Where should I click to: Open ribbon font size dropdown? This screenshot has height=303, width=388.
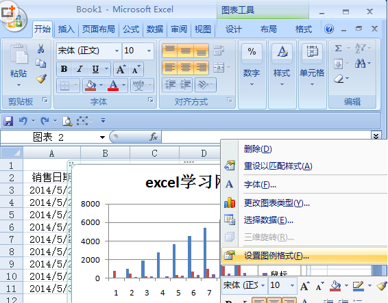(x=149, y=51)
